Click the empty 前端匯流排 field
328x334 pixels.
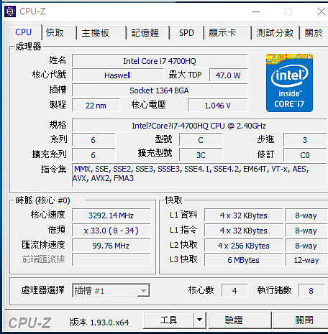click(x=111, y=260)
